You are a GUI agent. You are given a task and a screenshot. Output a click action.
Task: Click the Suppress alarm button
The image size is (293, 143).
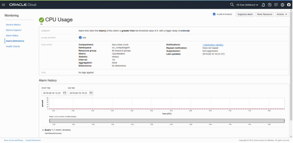(x=245, y=14)
